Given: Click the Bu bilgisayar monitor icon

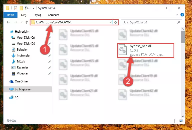Looking at the screenshot, I should [x=11, y=89].
